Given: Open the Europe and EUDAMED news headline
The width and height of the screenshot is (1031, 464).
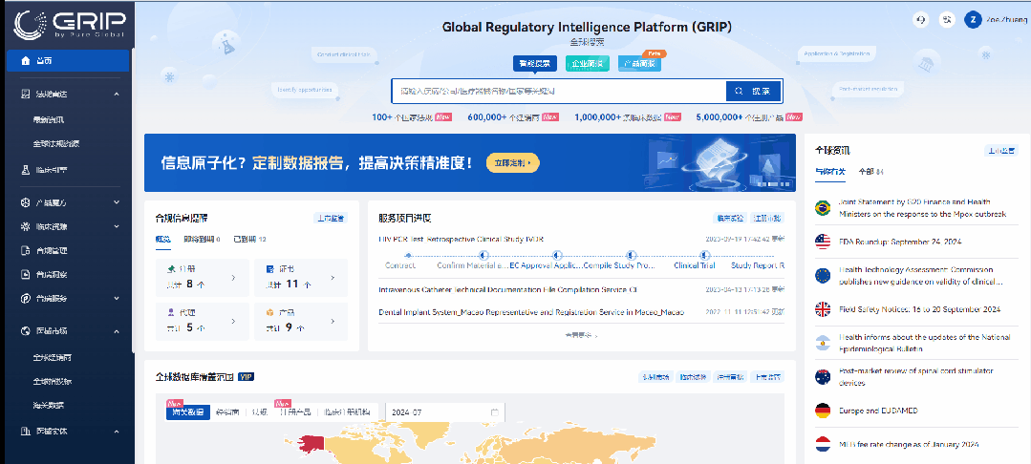Looking at the screenshot, I should (878, 411).
